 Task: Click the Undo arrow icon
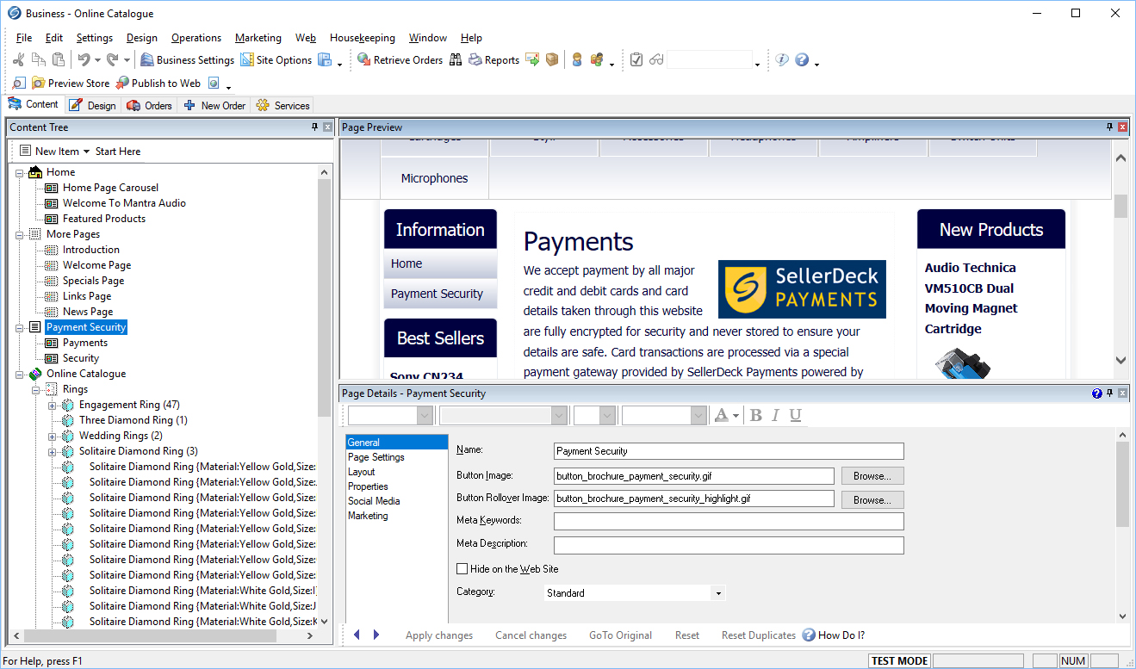tap(84, 60)
